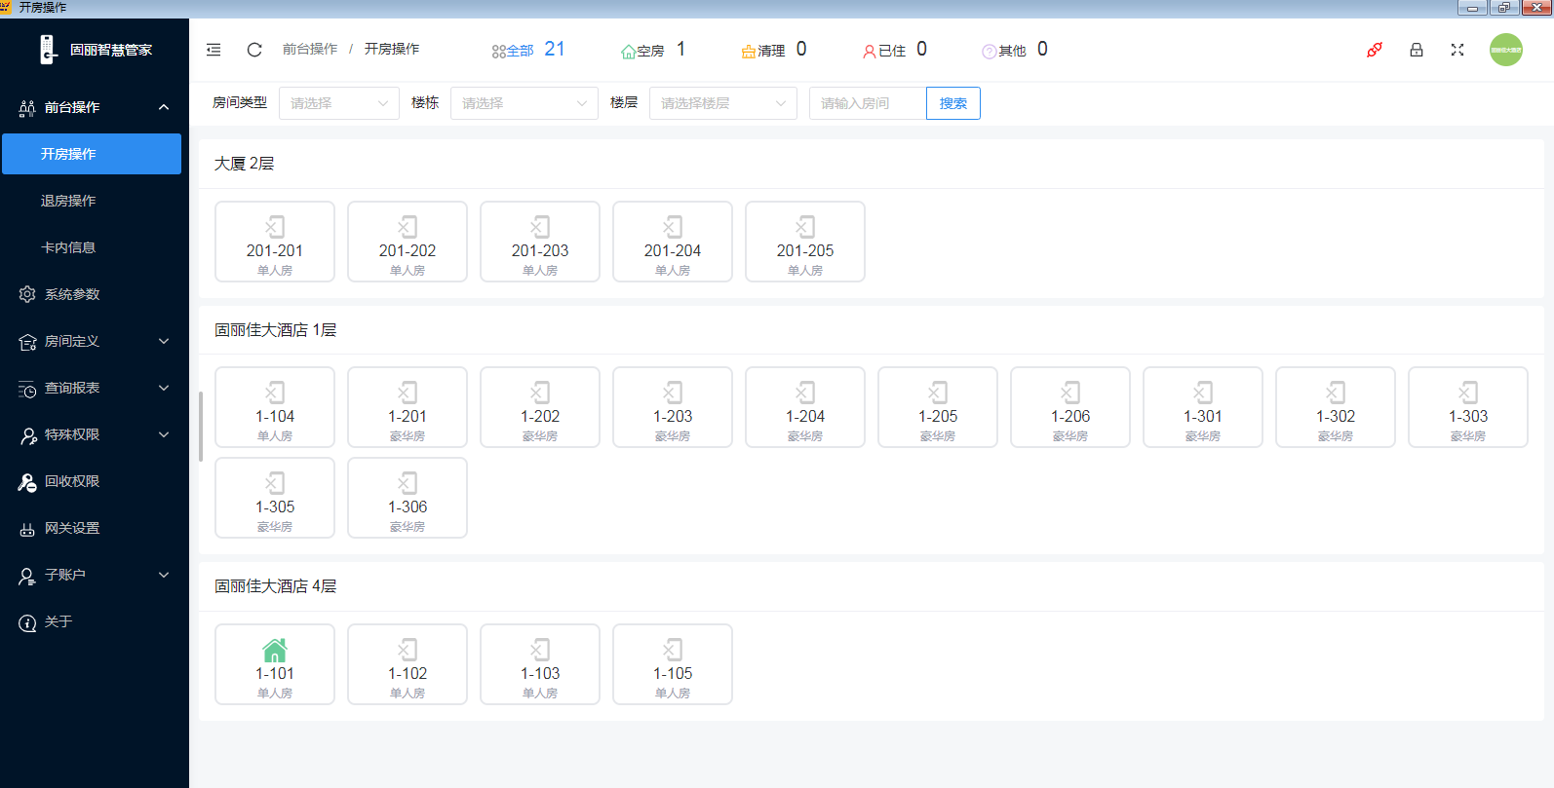Click the 搜索 search button
Screen dimensions: 1554x788
(952, 103)
